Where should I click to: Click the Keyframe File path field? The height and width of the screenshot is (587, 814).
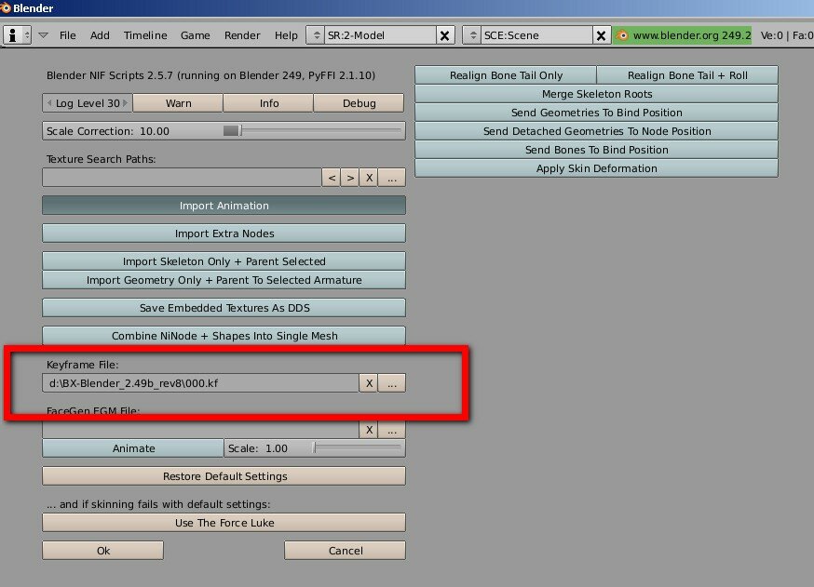(x=200, y=383)
